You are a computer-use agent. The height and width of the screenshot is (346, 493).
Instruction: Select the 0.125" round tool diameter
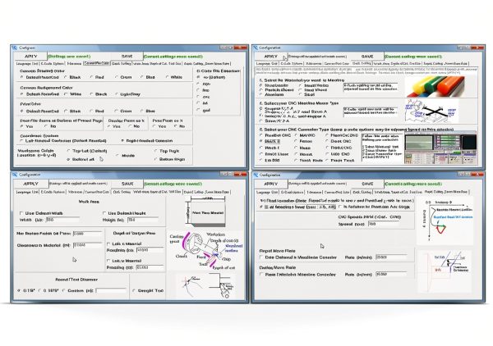tap(26, 291)
